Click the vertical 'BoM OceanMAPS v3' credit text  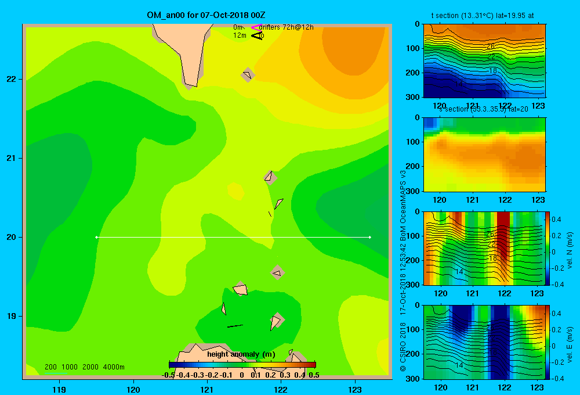coord(403,206)
